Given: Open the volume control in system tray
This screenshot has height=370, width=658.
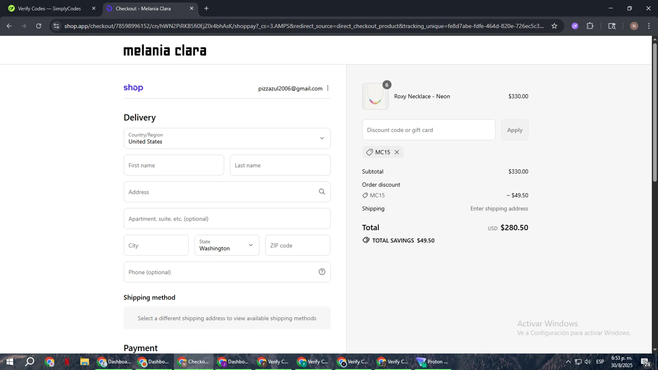Looking at the screenshot, I should coord(588,362).
